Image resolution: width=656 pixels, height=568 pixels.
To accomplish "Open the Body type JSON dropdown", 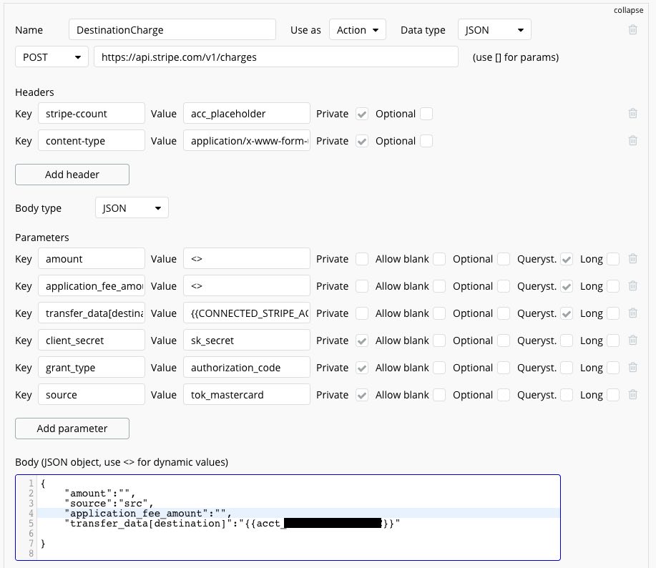I will coord(132,208).
